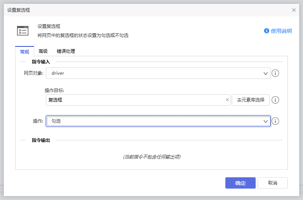Switch to the 高级 tab
The height and width of the screenshot is (200, 303).
43,51
